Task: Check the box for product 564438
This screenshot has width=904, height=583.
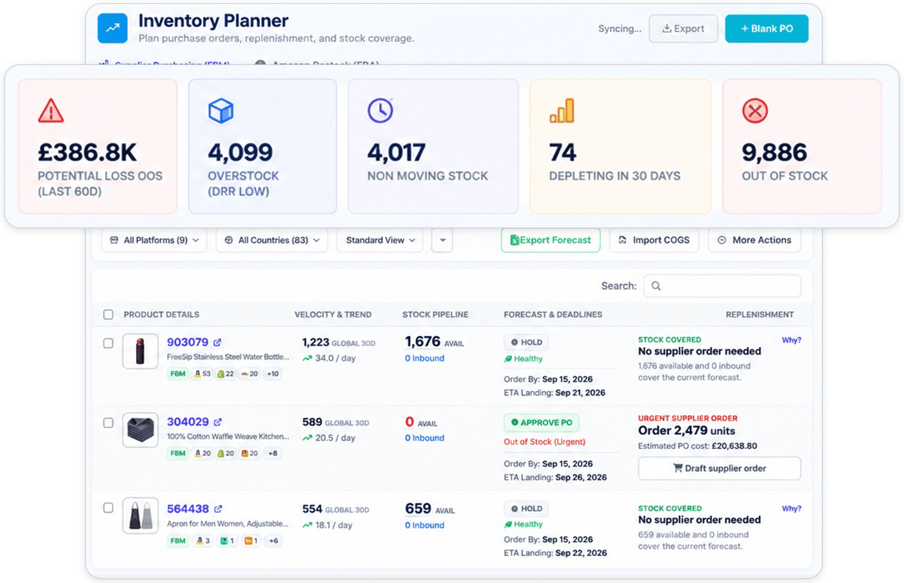Action: coord(108,508)
